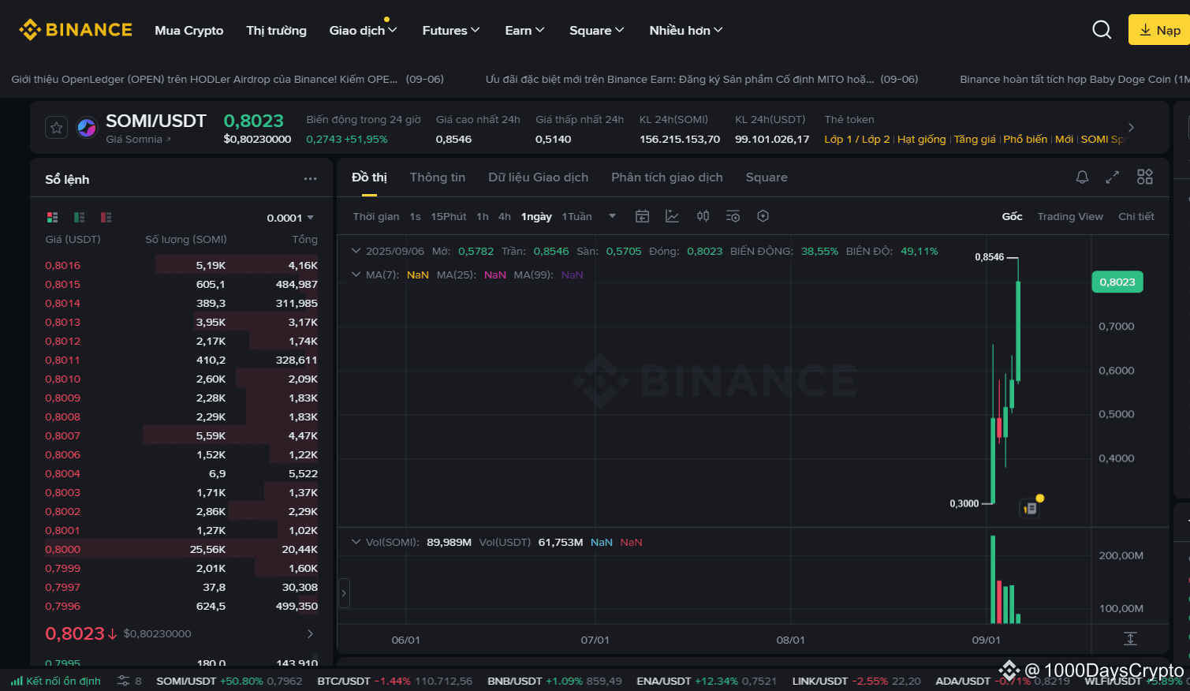Favorite SOMI/USDT with the star icon
Screen dimensions: 1190x691
56,127
